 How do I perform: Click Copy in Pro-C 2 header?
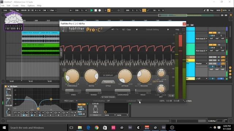(x=129, y=29)
